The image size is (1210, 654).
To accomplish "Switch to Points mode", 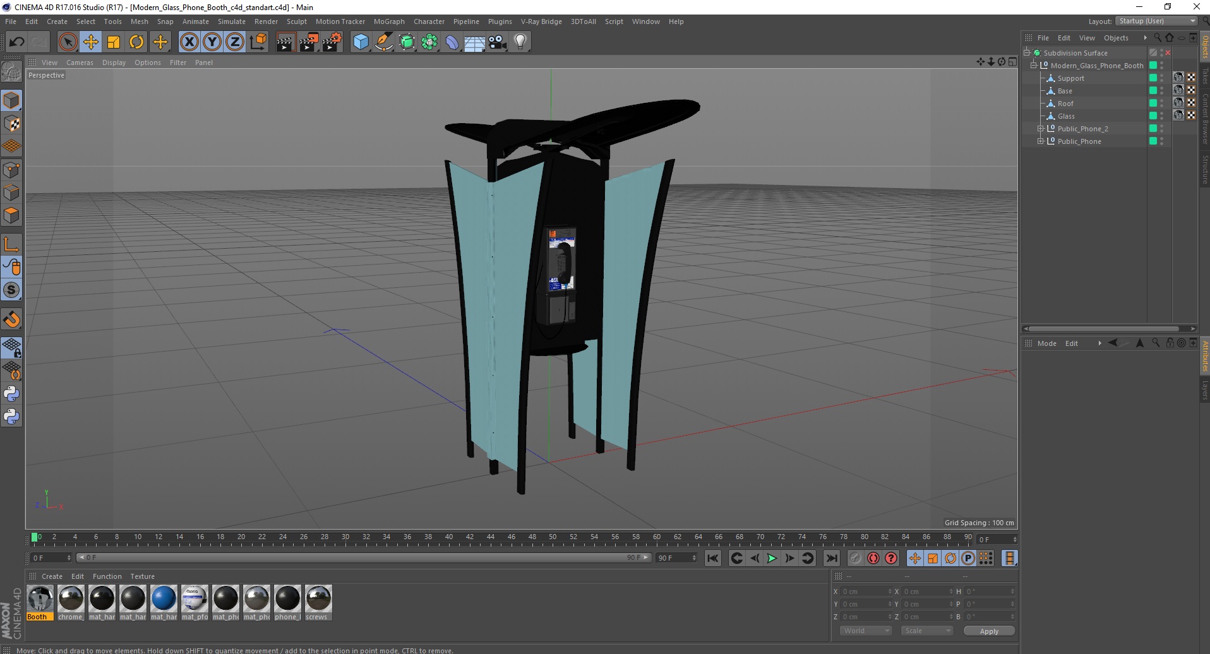I will click(11, 170).
